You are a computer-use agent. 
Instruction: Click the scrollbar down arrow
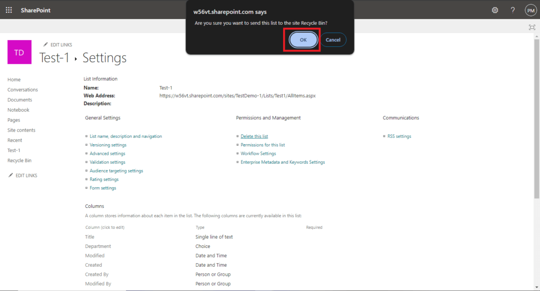pos(536,287)
